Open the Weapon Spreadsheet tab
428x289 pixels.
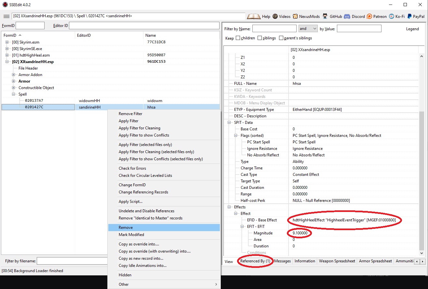(337, 261)
